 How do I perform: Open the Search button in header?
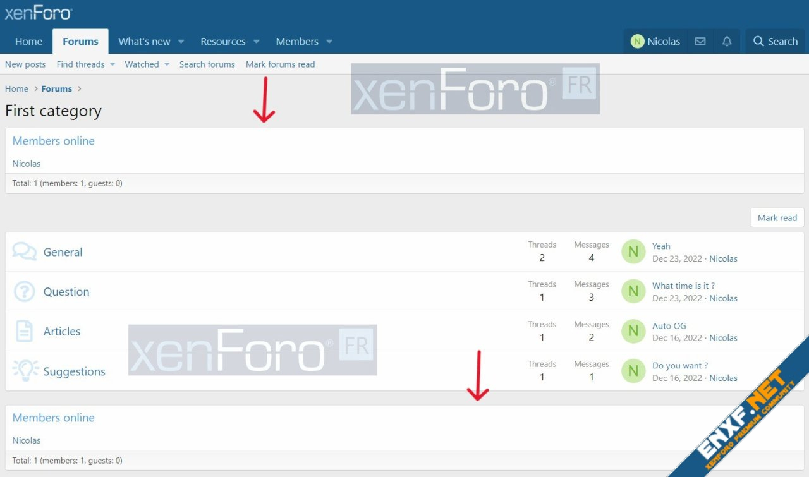coord(775,42)
